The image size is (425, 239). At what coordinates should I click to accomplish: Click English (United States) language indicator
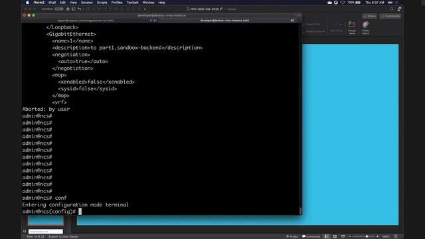coord(64,236)
